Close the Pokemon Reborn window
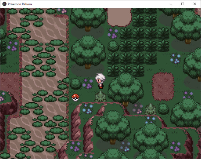The image size is (201, 159). point(195,4)
